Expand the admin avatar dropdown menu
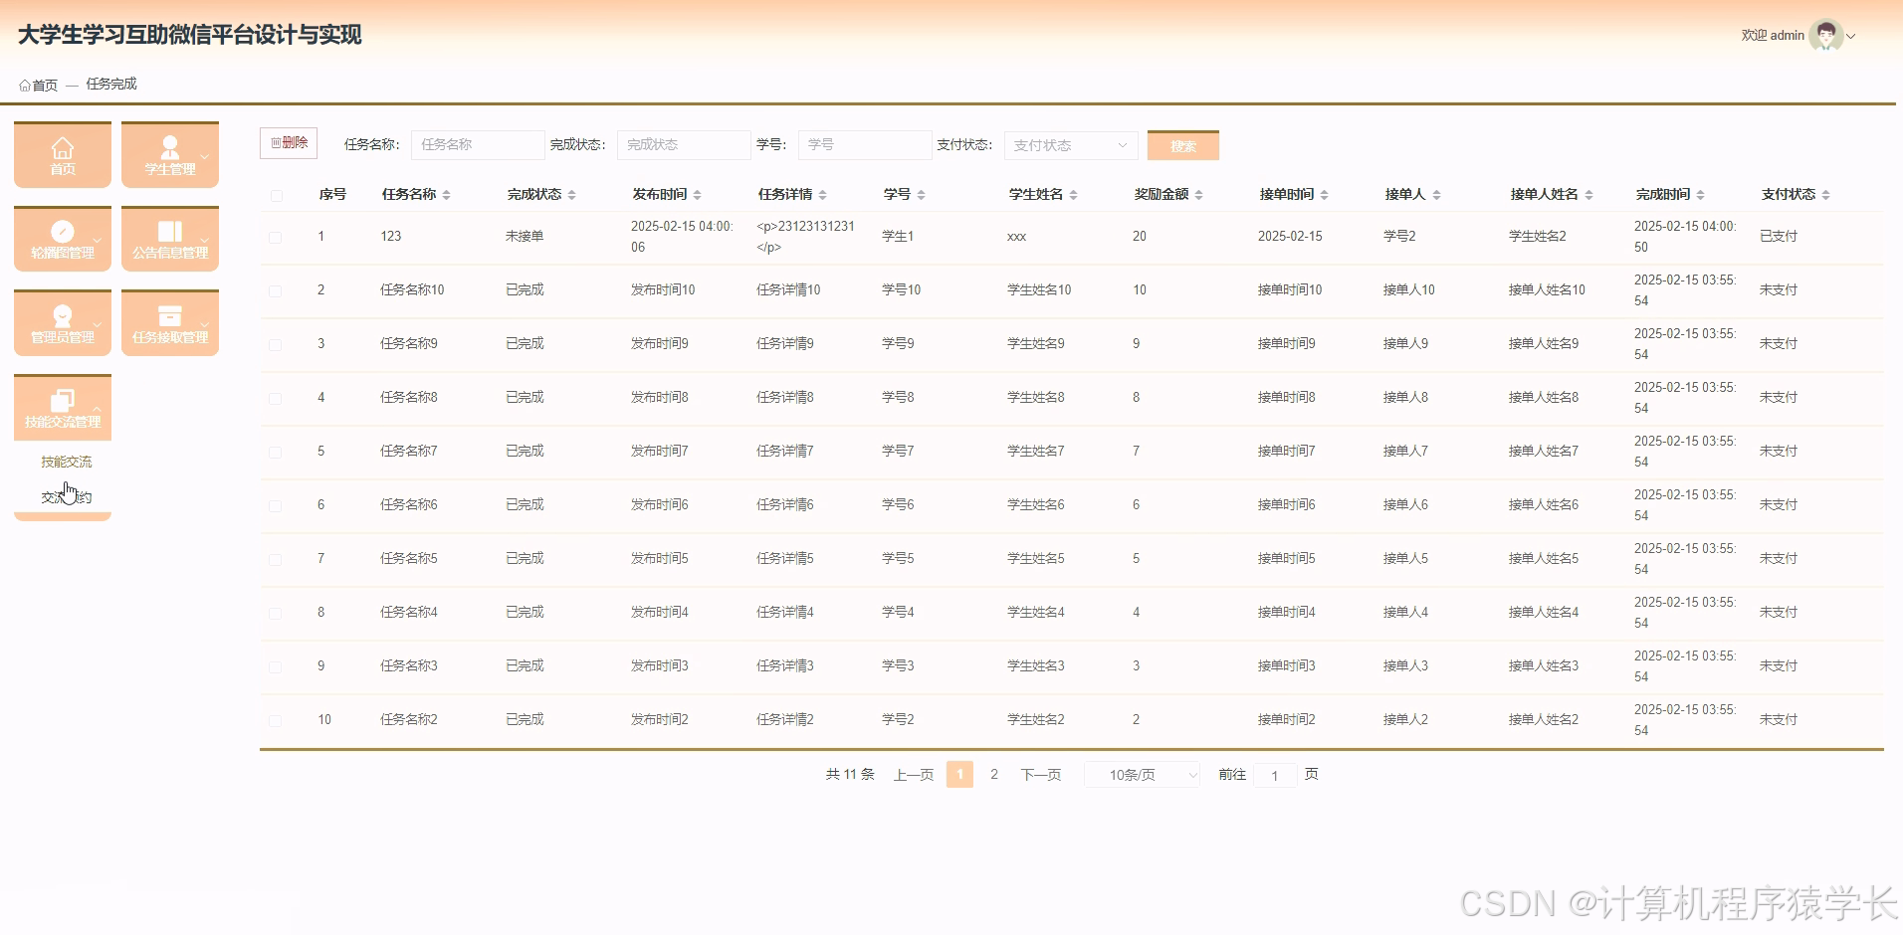The width and height of the screenshot is (1903, 935). pos(1851,36)
